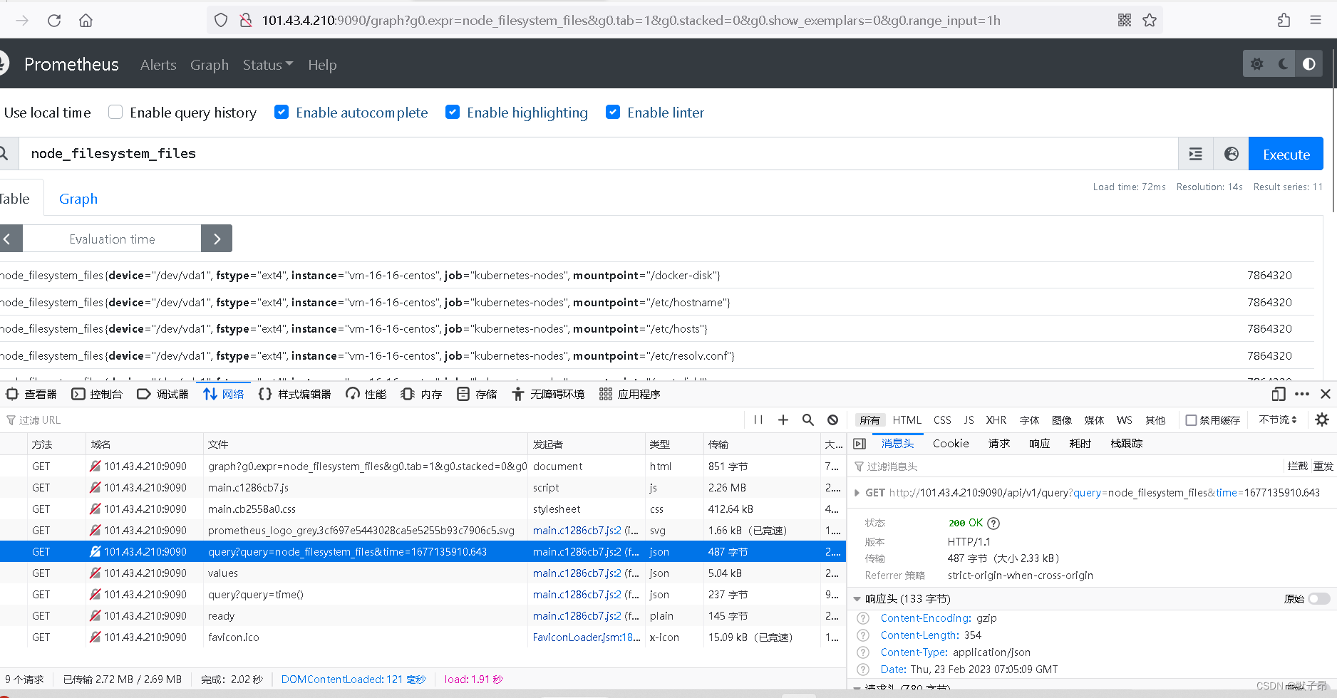This screenshot has width=1337, height=698.
Task: Open Help in Prometheus navbar
Action: click(322, 65)
